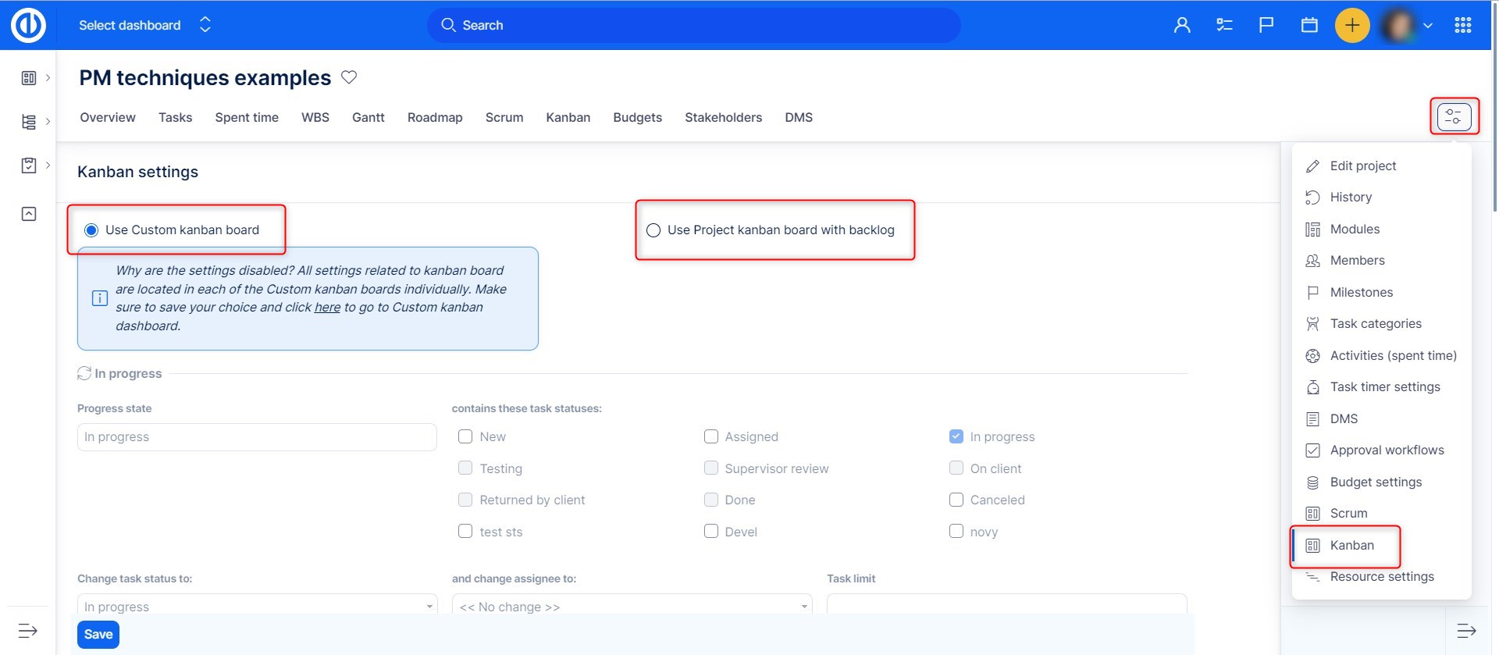
Task: Click the Easy Project logo icon
Action: pos(28,25)
